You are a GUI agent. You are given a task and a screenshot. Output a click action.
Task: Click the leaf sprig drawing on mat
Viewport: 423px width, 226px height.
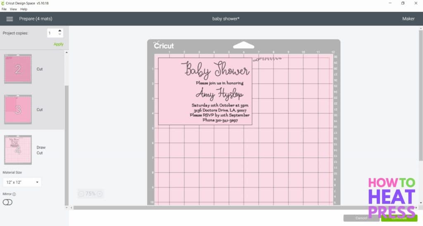267,59
